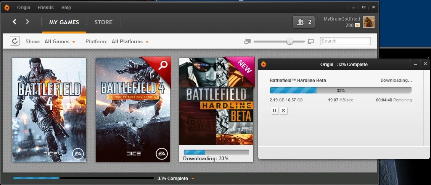Minimize the main Origin window
The width and height of the screenshot is (431, 185).
pos(354,7)
